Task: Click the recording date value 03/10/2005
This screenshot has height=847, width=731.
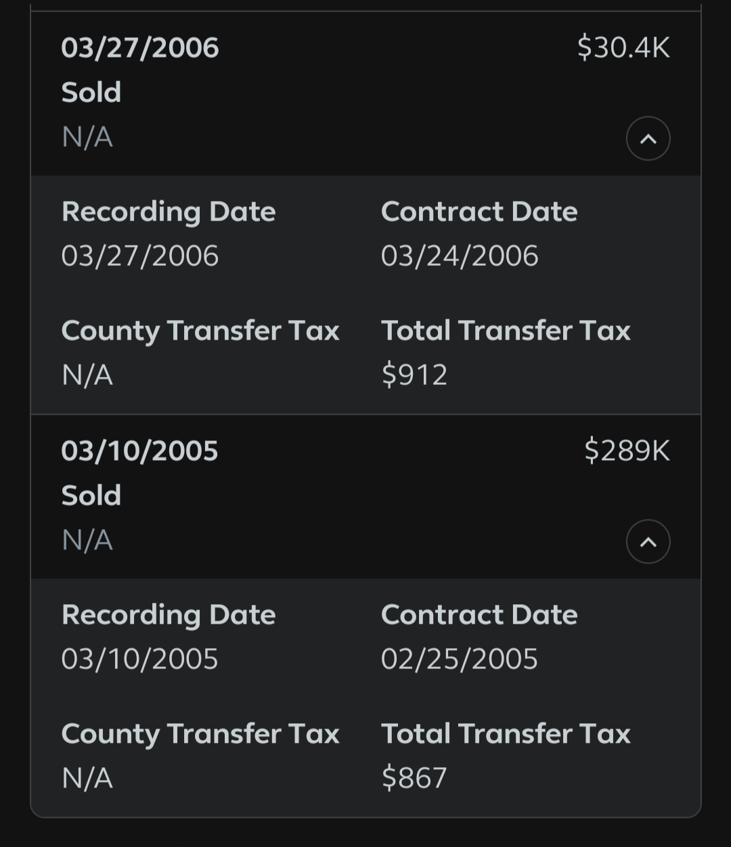Action: point(139,660)
